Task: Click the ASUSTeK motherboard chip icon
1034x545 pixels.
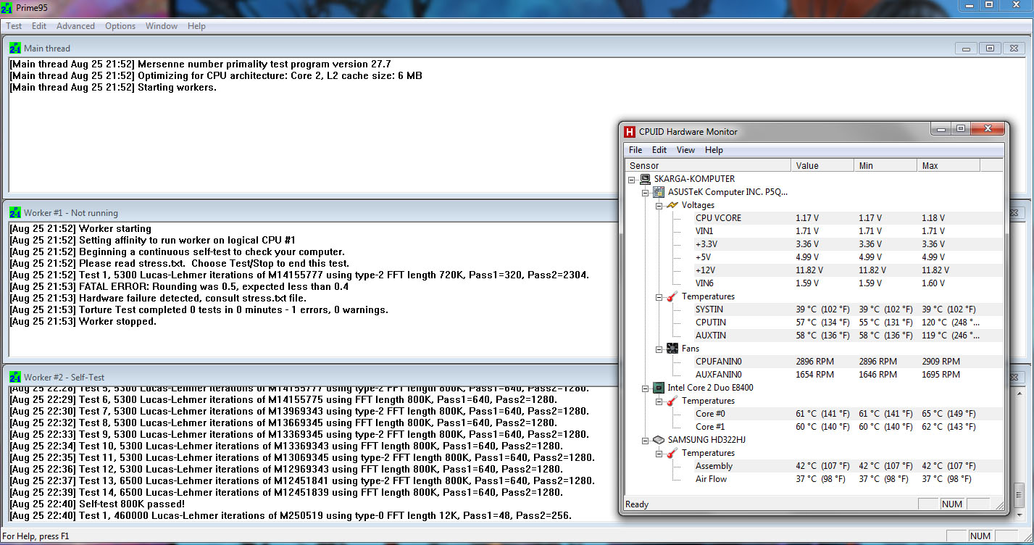Action: coord(659,192)
